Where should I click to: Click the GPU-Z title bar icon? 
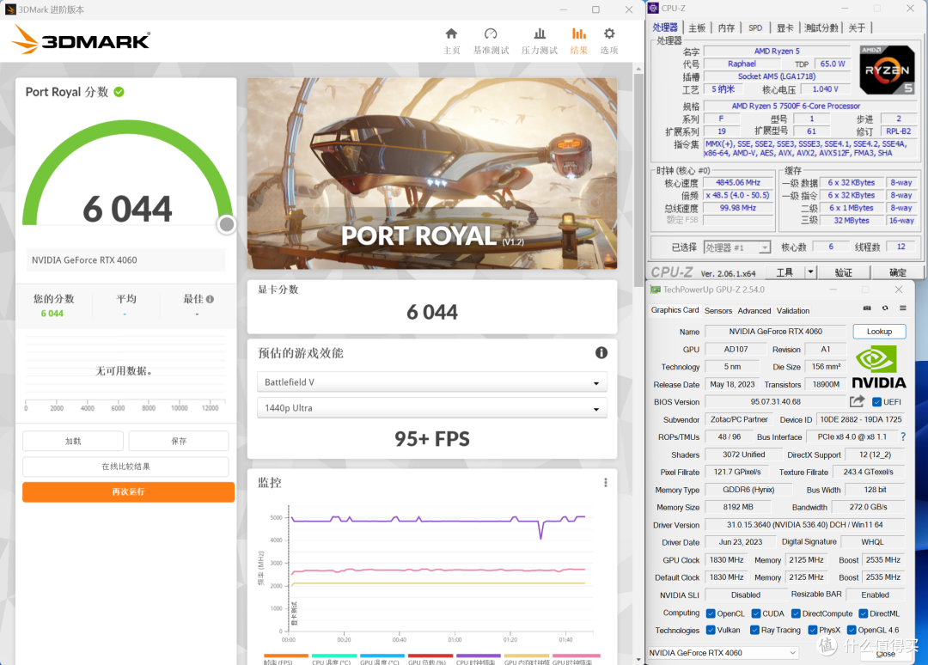point(655,290)
